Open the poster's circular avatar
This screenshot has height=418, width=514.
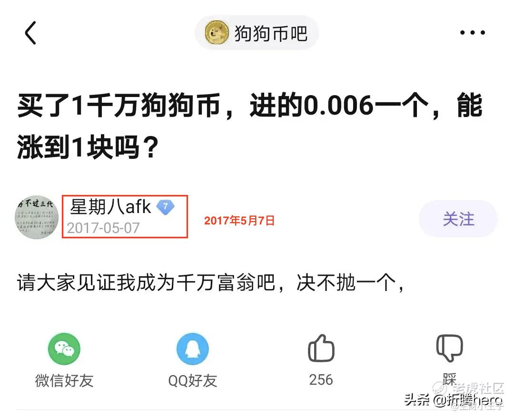[37, 217]
